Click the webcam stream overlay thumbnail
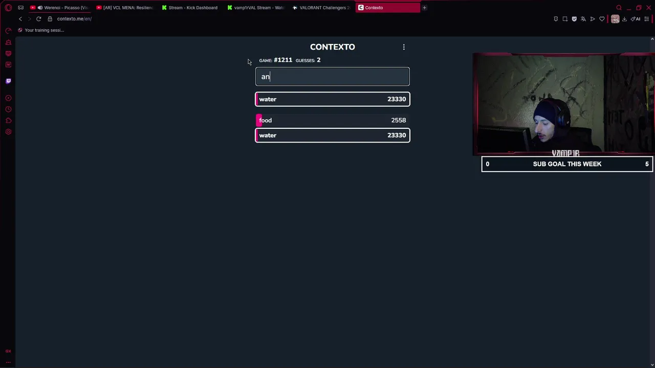 pyautogui.click(x=563, y=104)
